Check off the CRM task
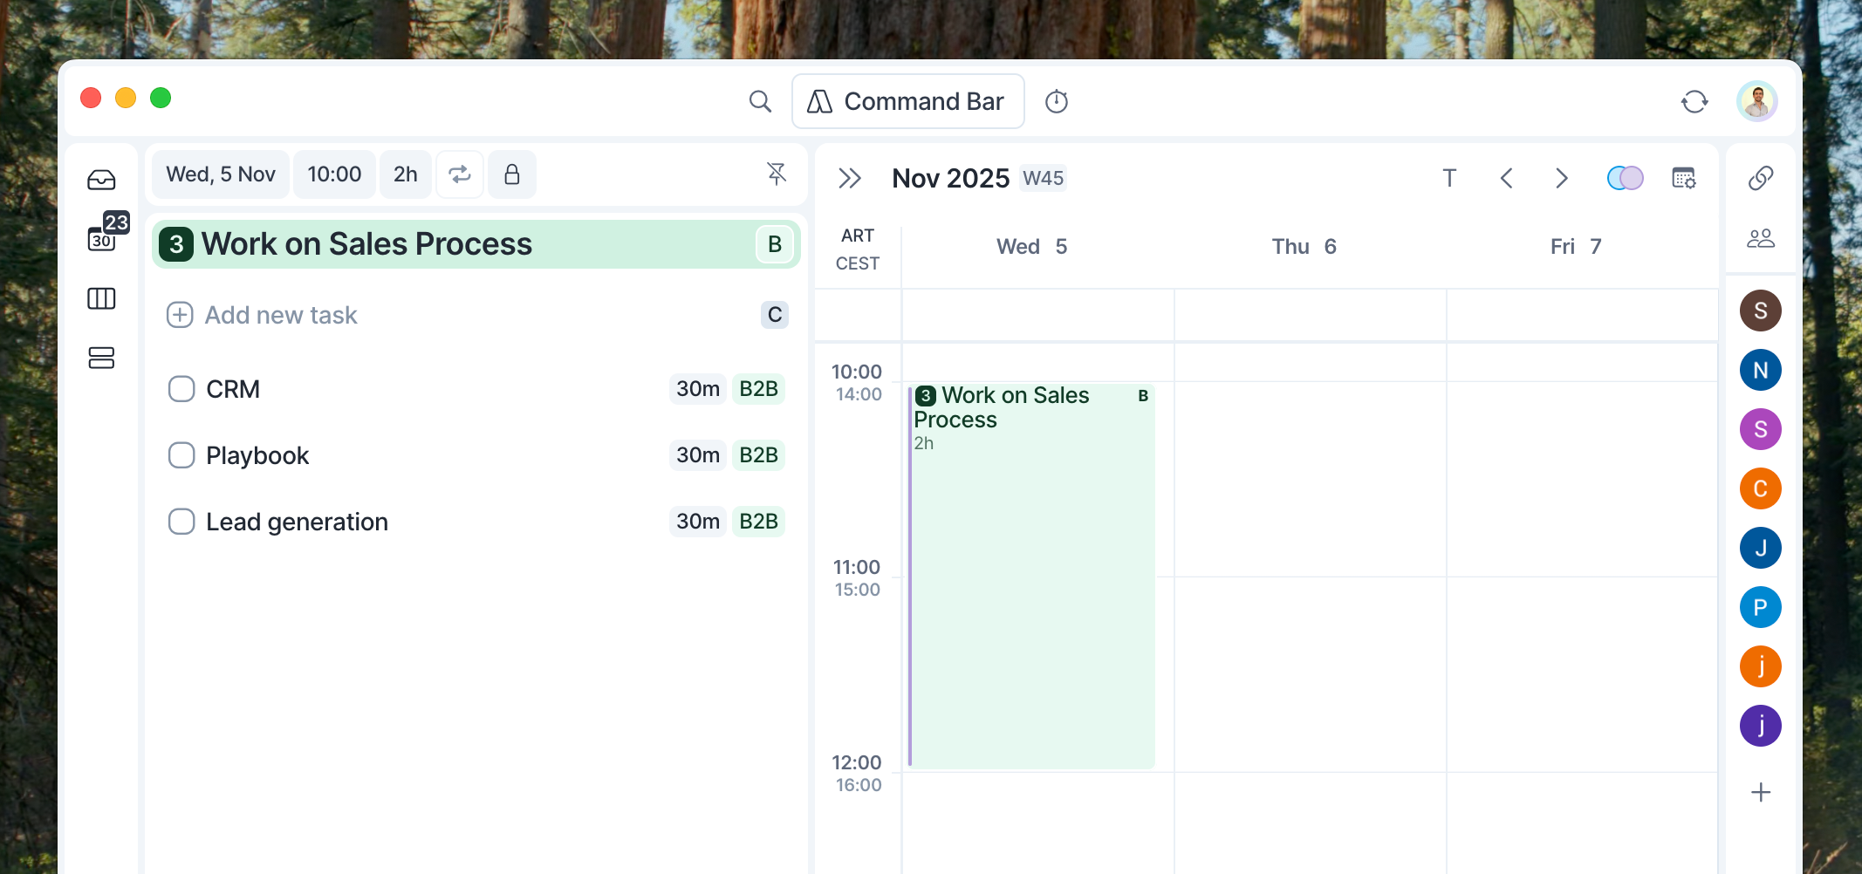The image size is (1862, 874). (181, 389)
